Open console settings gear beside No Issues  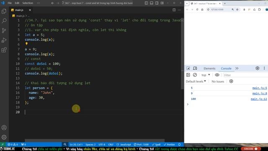(231, 81)
